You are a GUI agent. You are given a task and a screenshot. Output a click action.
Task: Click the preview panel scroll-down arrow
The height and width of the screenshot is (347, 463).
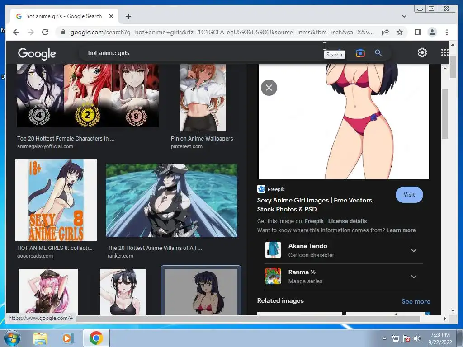pos(453,311)
